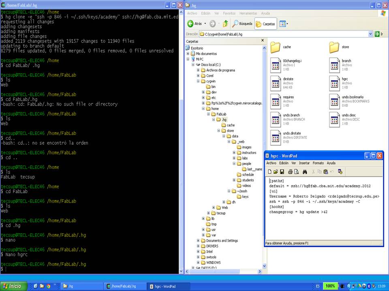
Task: Expand Archivos de programa in tree
Action: pos(198,70)
